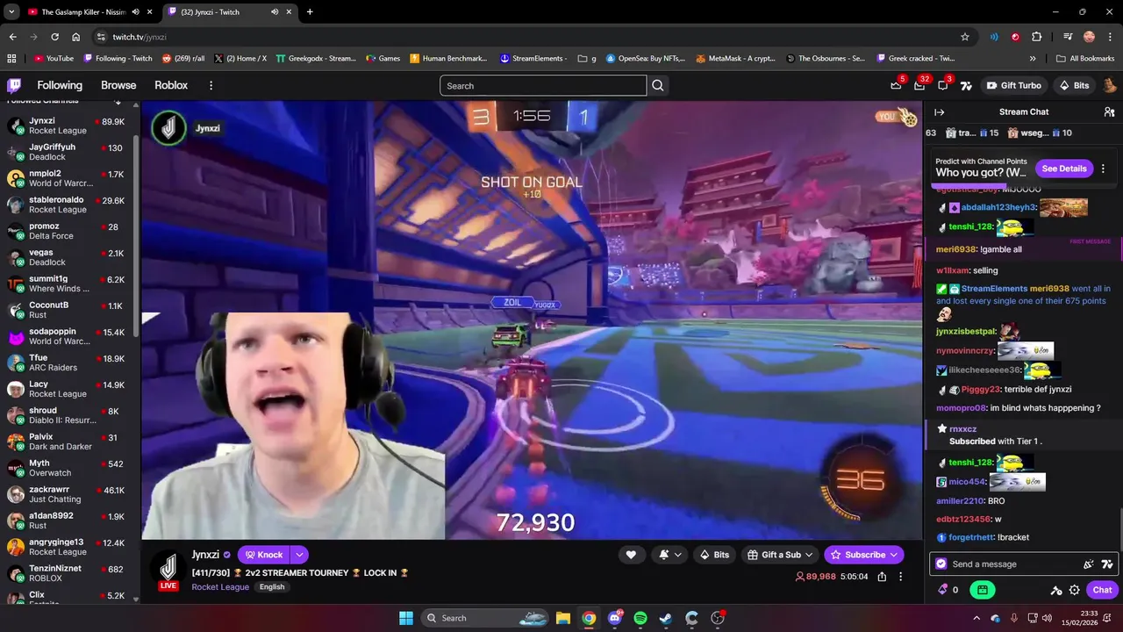Viewport: 1123px width, 632px height.
Task: Open the StreamElements bookmark
Action: click(533, 58)
